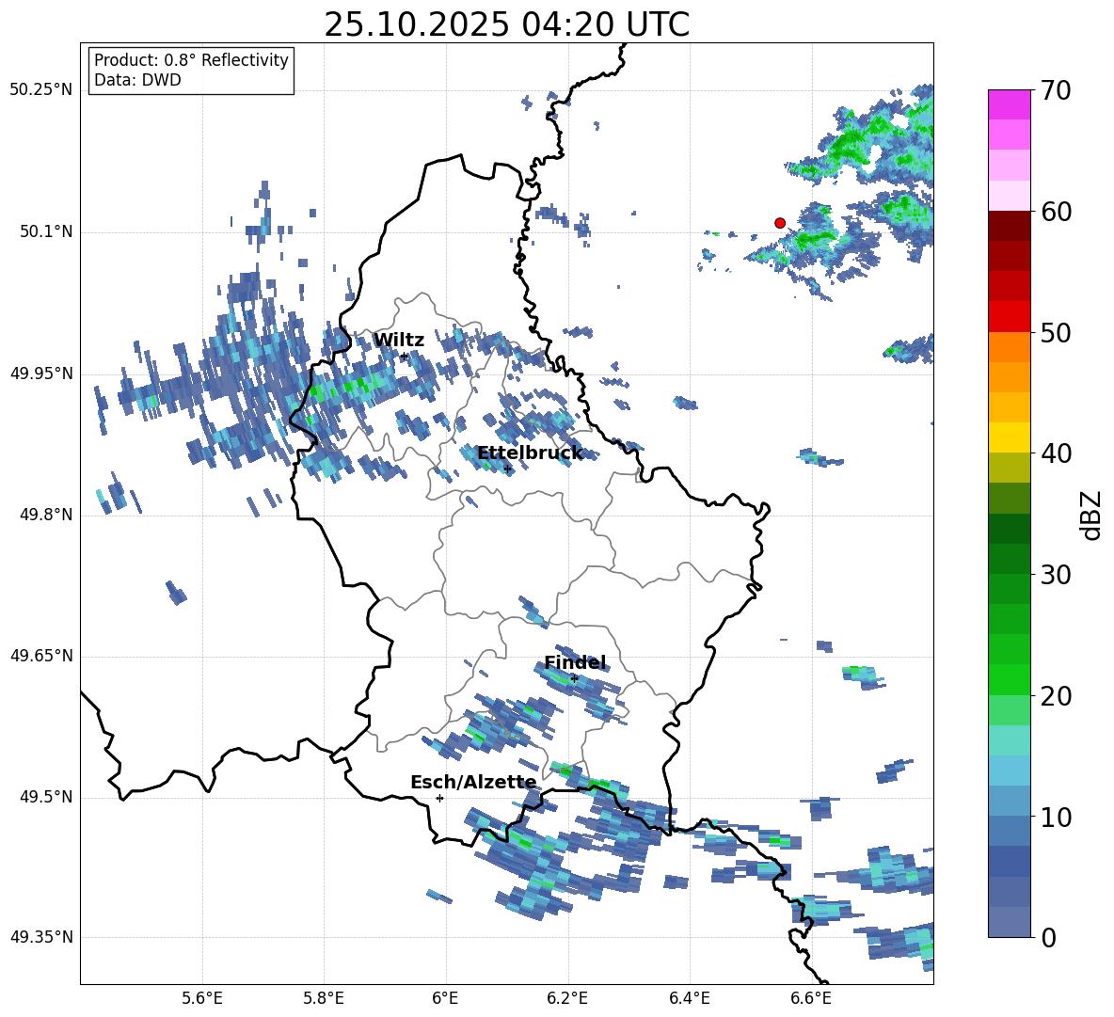Click the Product: 0.8° Reflectivity text
The image size is (1114, 1017).
coord(191,60)
